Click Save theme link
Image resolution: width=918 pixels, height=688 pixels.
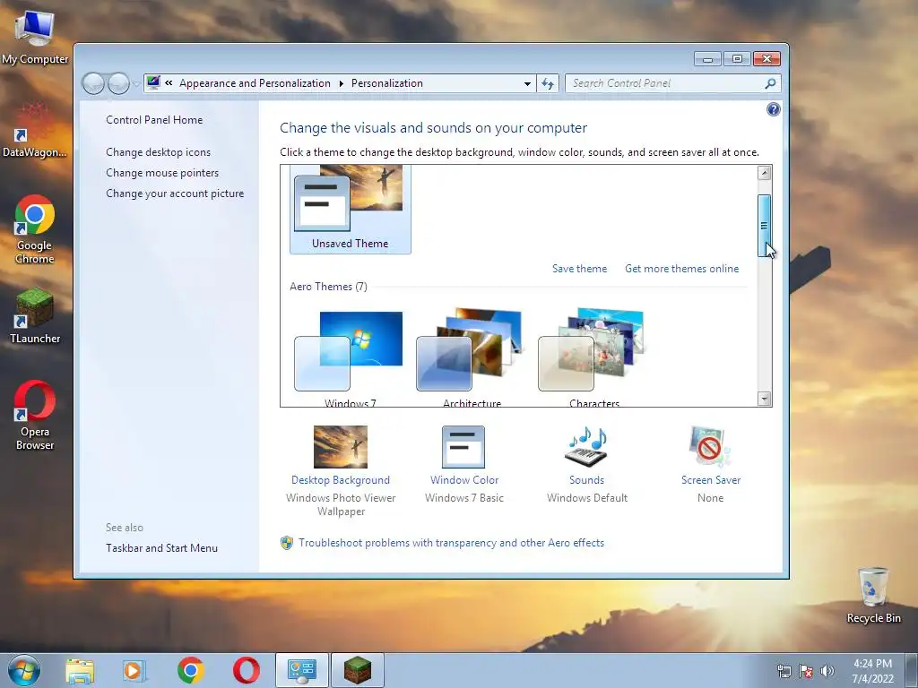pyautogui.click(x=579, y=269)
